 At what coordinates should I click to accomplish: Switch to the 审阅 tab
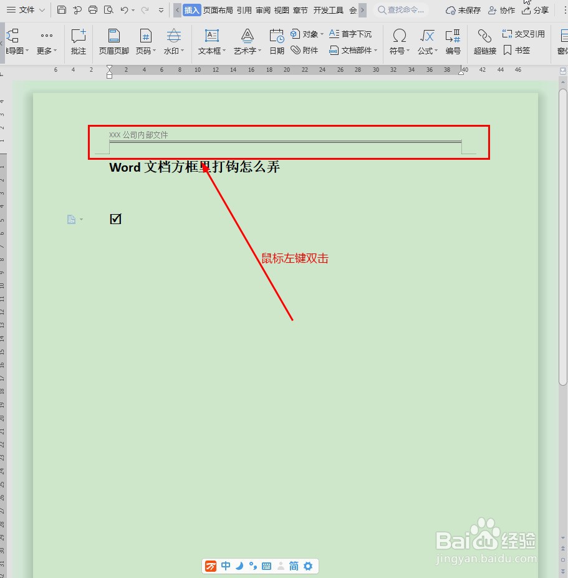[263, 11]
